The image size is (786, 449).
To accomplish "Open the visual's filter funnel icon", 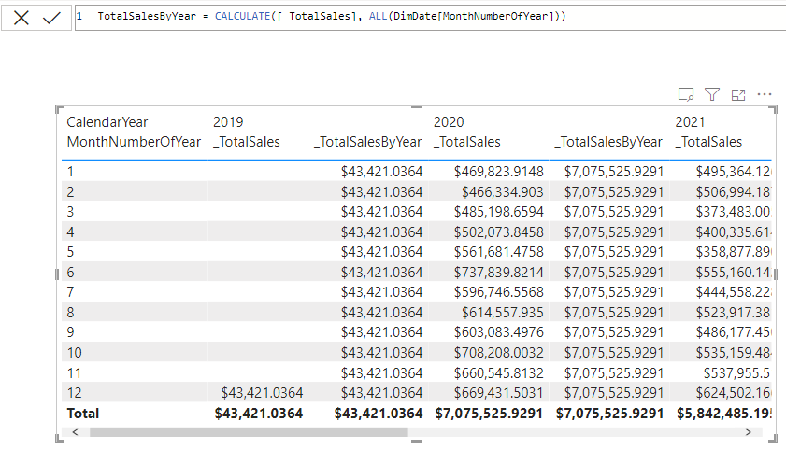I will [x=712, y=94].
